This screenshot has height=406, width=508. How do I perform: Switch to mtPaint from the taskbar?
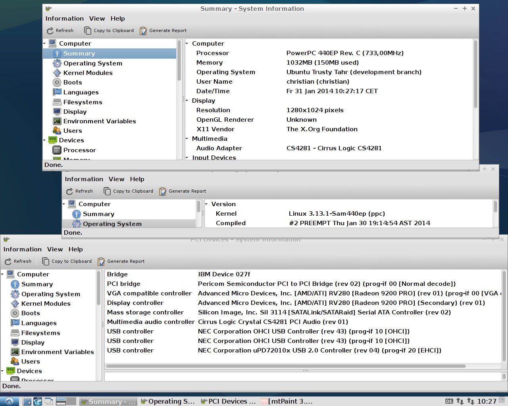pos(287,401)
